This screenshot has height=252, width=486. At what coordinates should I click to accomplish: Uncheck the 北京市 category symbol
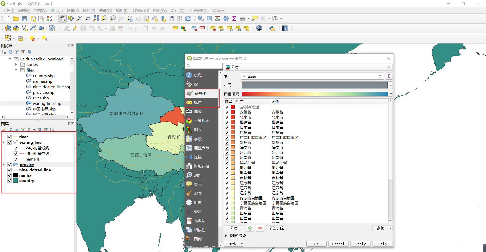click(227, 117)
